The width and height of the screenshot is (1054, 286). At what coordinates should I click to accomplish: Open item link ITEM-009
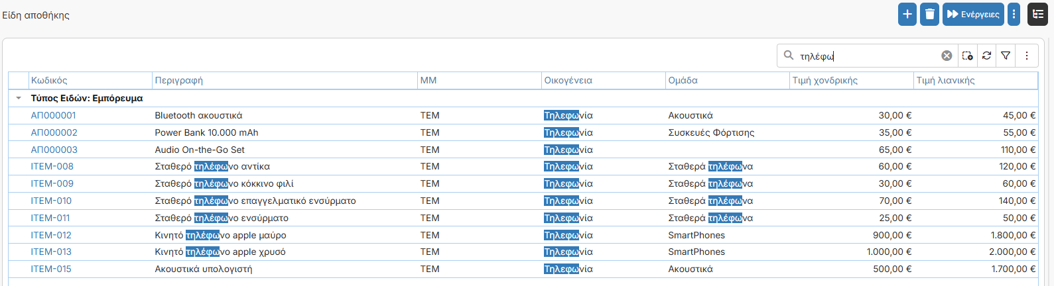point(52,183)
